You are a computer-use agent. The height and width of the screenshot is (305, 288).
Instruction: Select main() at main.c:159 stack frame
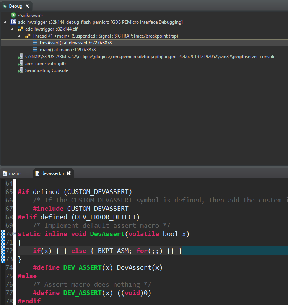68,50
